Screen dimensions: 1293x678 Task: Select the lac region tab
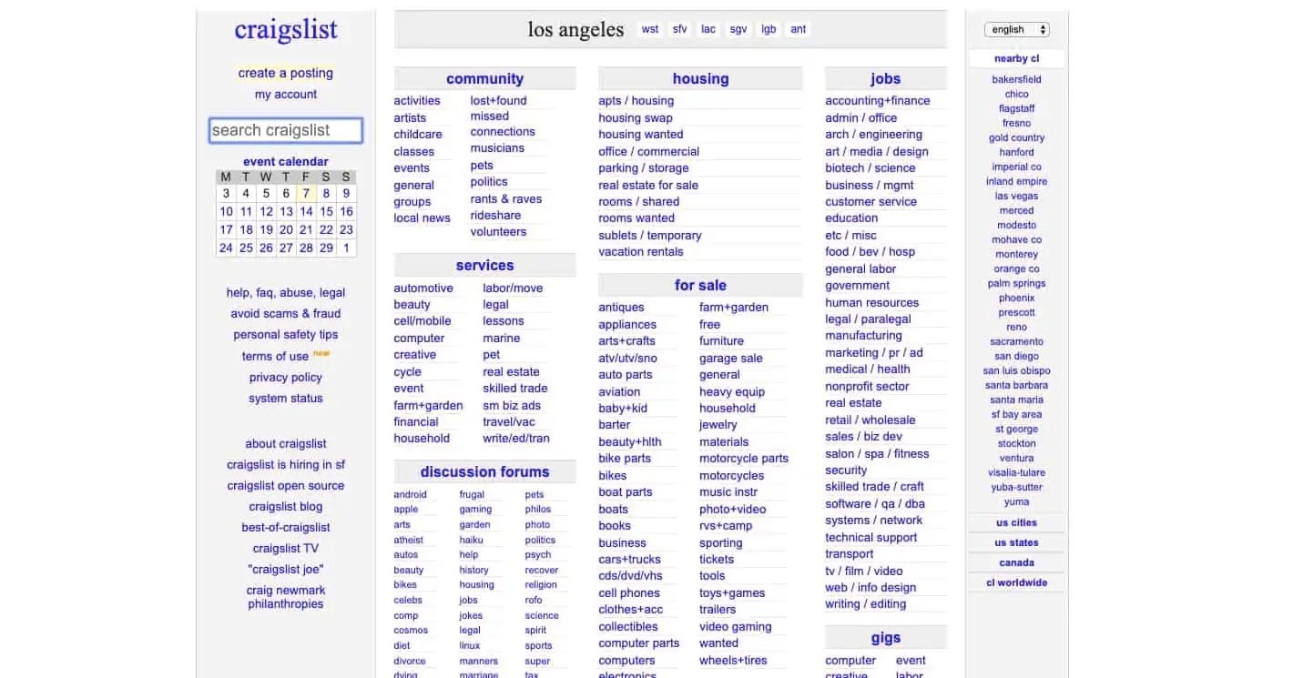pyautogui.click(x=708, y=28)
